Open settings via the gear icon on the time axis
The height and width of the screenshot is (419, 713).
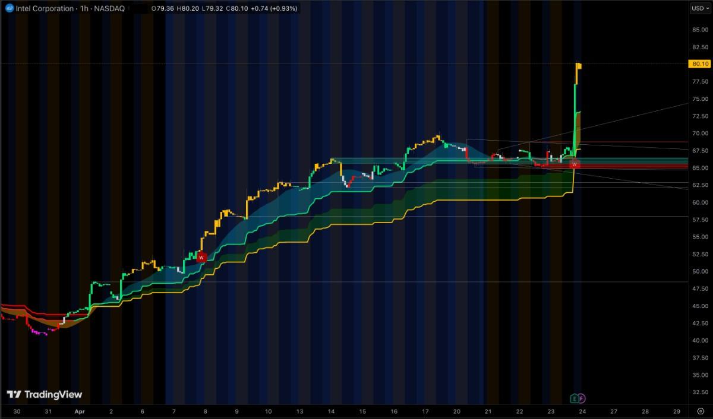pyautogui.click(x=702, y=411)
